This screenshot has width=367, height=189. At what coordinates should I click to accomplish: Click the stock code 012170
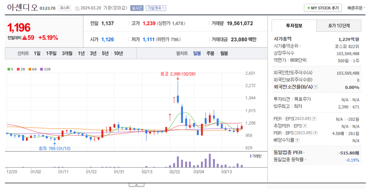pos(47,8)
